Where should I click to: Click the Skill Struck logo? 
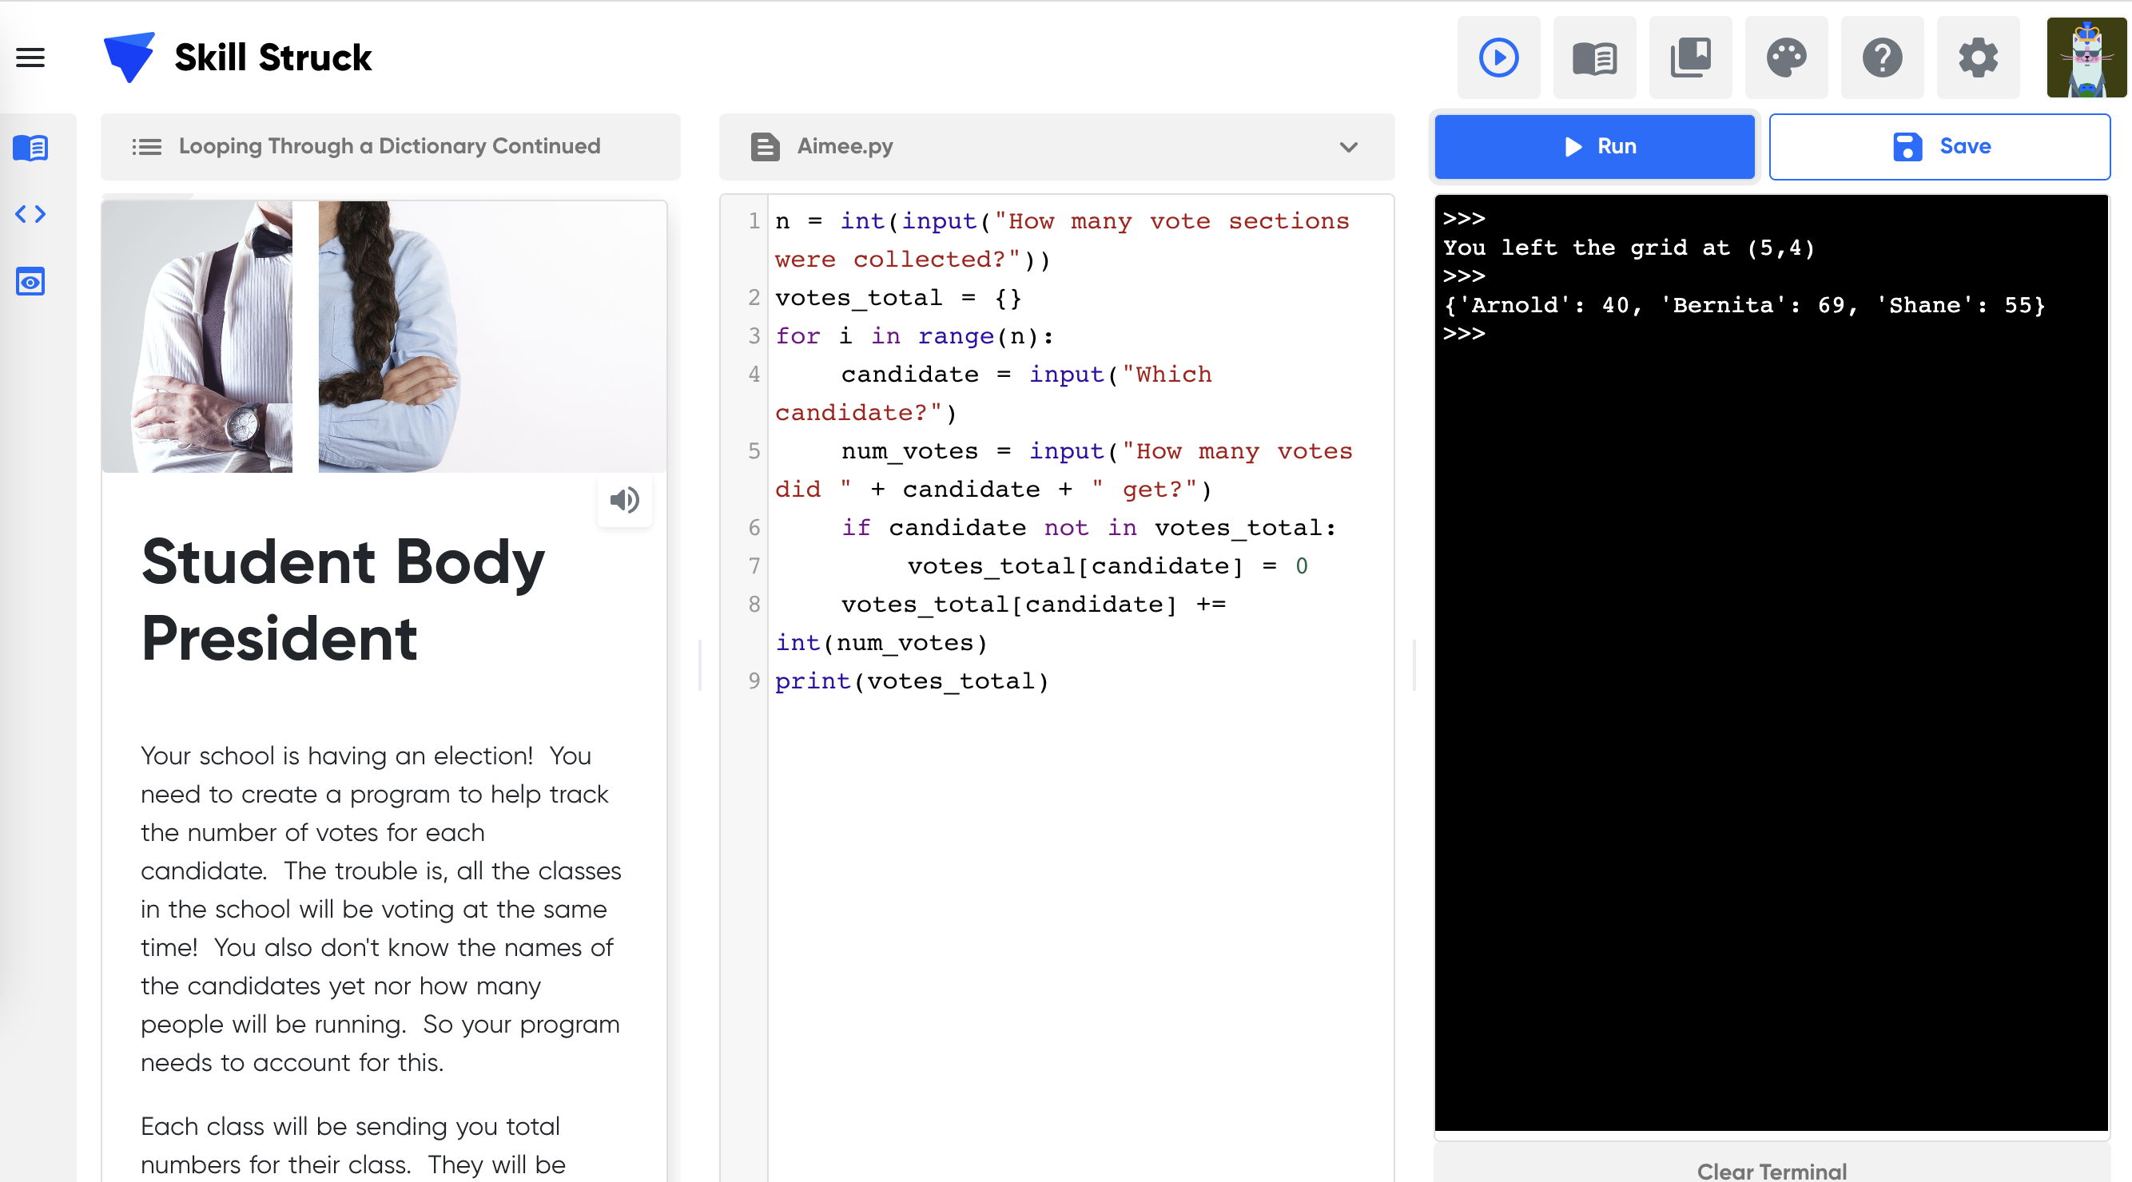[x=237, y=57]
